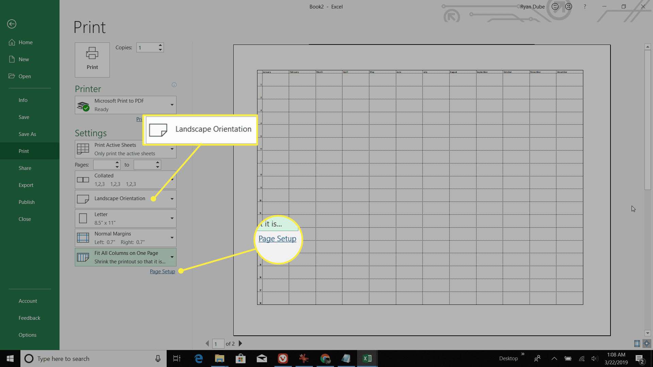
Task: Select Share in the sidebar
Action: (x=30, y=168)
